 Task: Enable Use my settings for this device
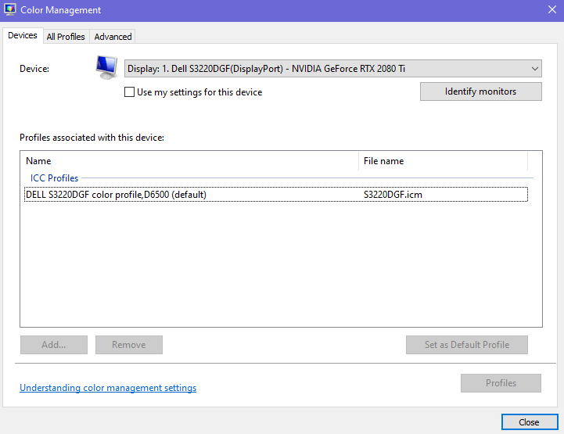coord(130,92)
